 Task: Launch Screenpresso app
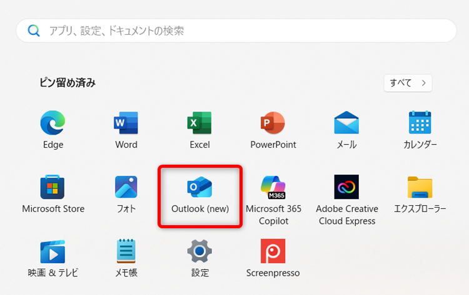coord(273,251)
